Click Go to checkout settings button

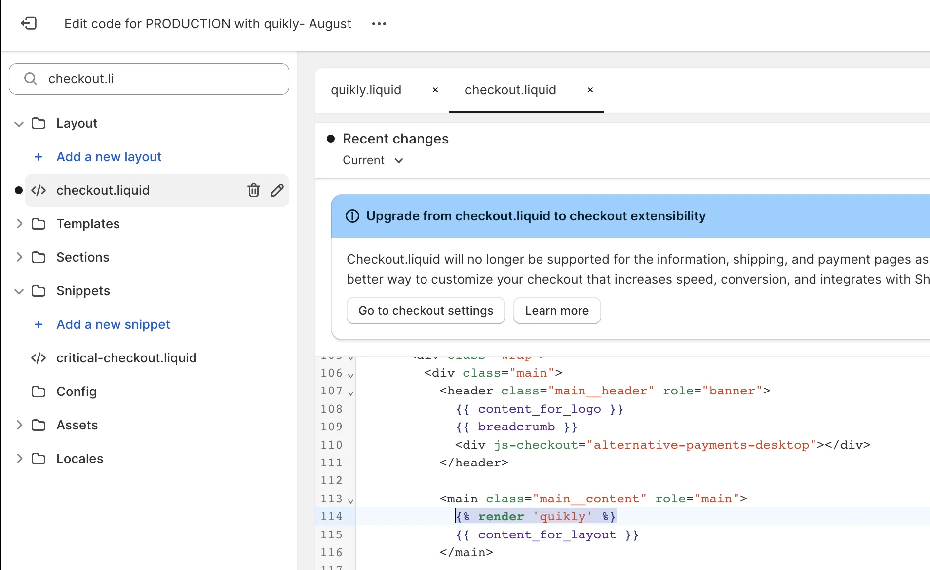click(x=426, y=311)
